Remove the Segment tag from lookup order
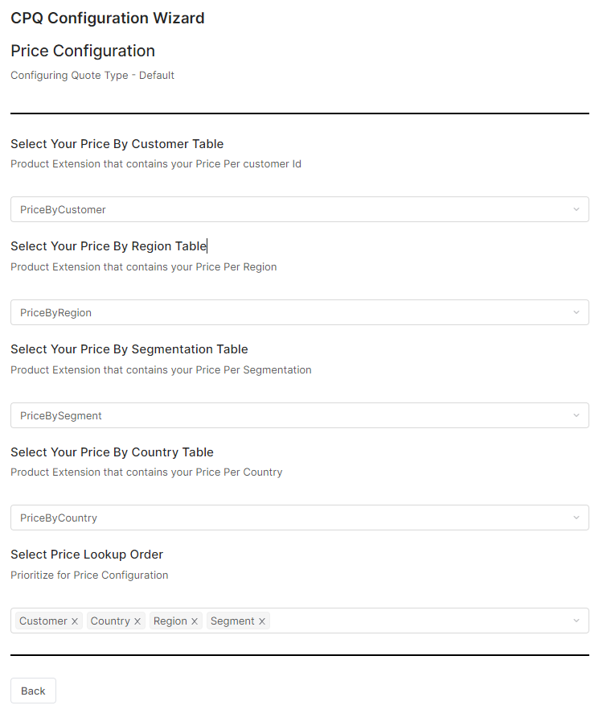Screen dimensions: 611x726 (262, 621)
